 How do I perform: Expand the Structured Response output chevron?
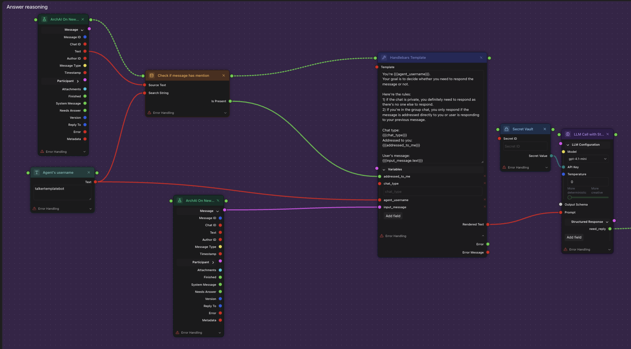tap(607, 222)
